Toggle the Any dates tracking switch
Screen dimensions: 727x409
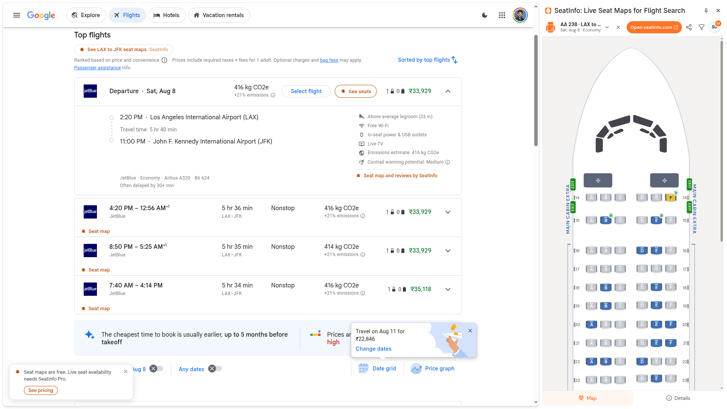[x=215, y=368]
